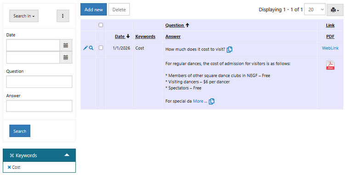Screen dimensions: 345x175
Task: Sort by Answer column
Action: tap(173, 37)
